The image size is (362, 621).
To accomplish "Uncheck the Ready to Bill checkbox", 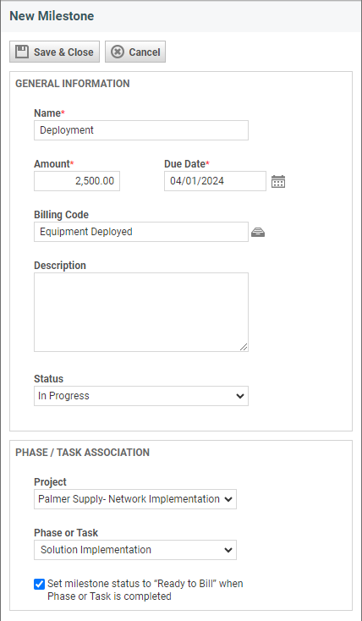I will 39,584.
